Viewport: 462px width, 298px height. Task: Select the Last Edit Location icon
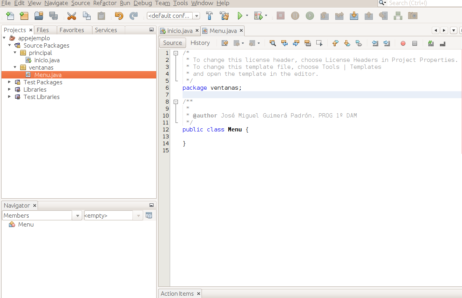click(x=225, y=43)
